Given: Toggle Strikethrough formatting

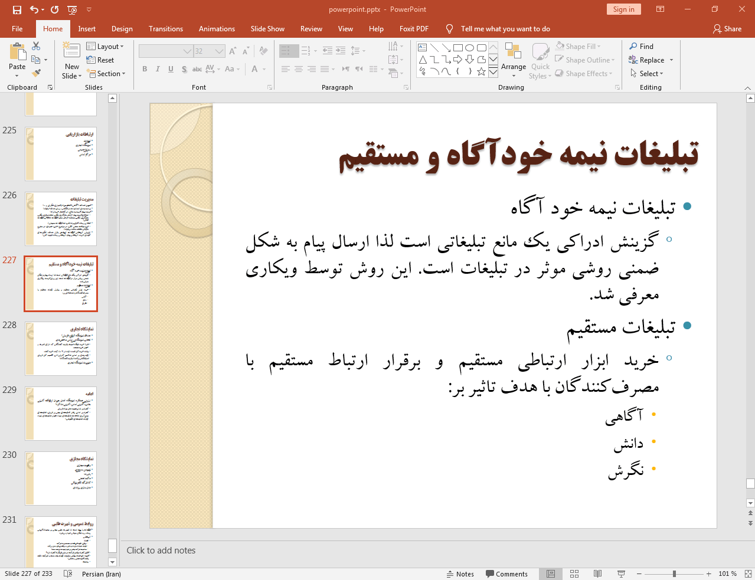Looking at the screenshot, I should coord(197,69).
